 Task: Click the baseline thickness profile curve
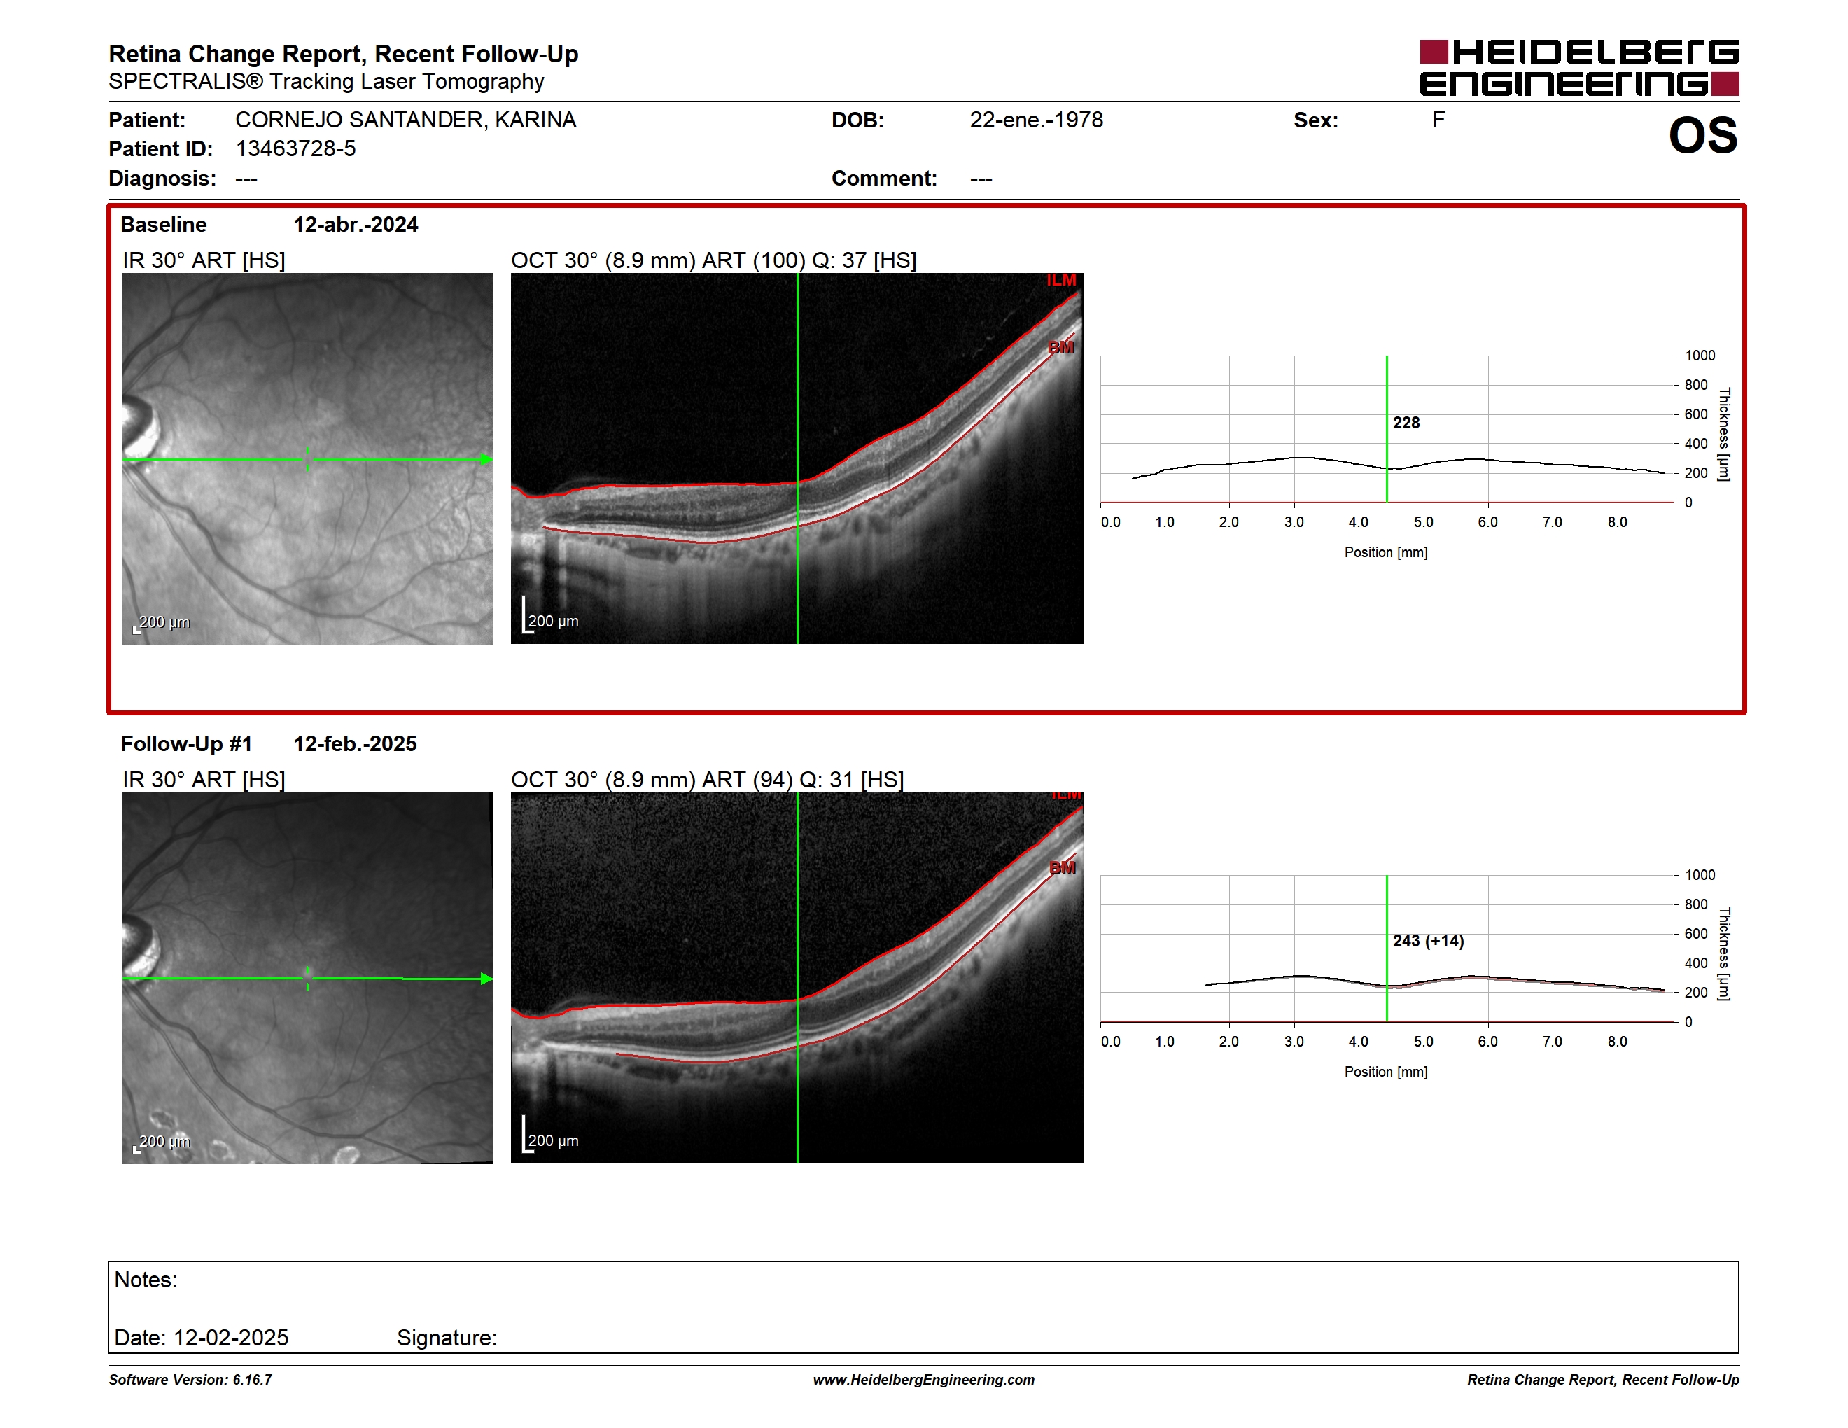tap(1398, 468)
